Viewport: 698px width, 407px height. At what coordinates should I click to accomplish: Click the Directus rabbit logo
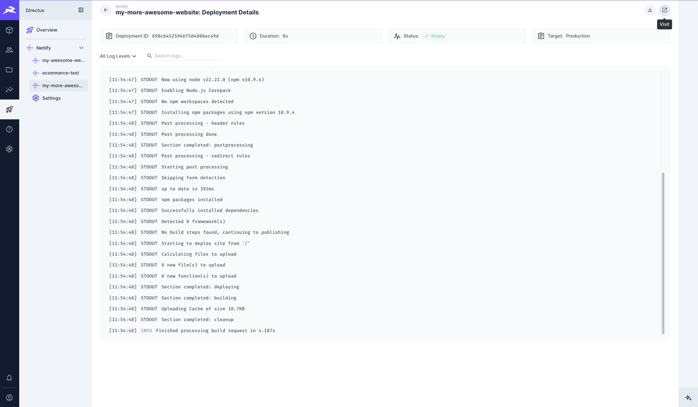9,10
